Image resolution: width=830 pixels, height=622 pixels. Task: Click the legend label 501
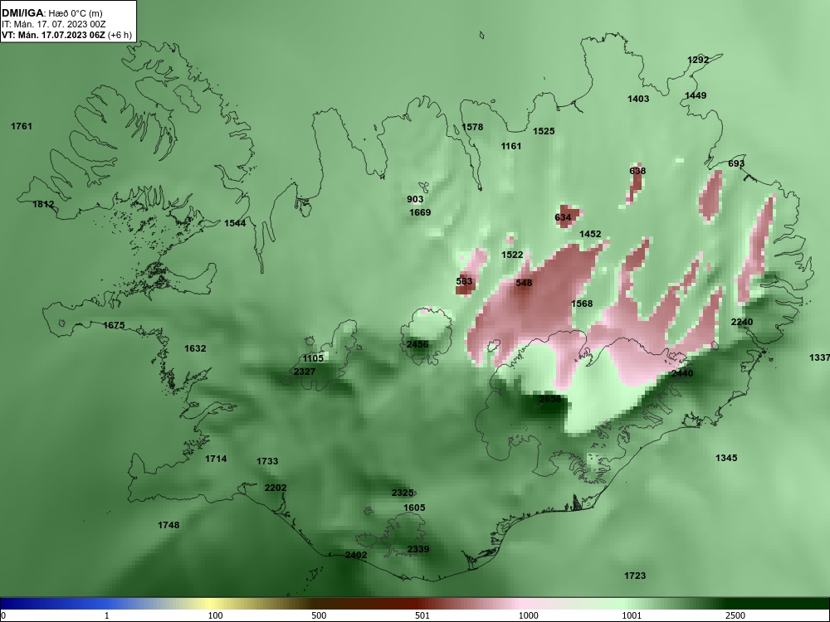[x=422, y=615]
